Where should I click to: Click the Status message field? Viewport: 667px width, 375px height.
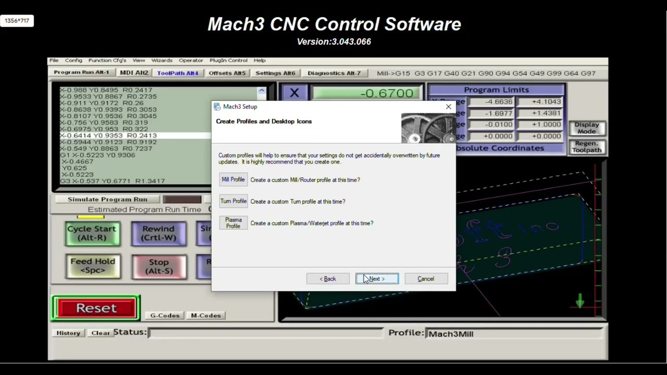(266, 332)
